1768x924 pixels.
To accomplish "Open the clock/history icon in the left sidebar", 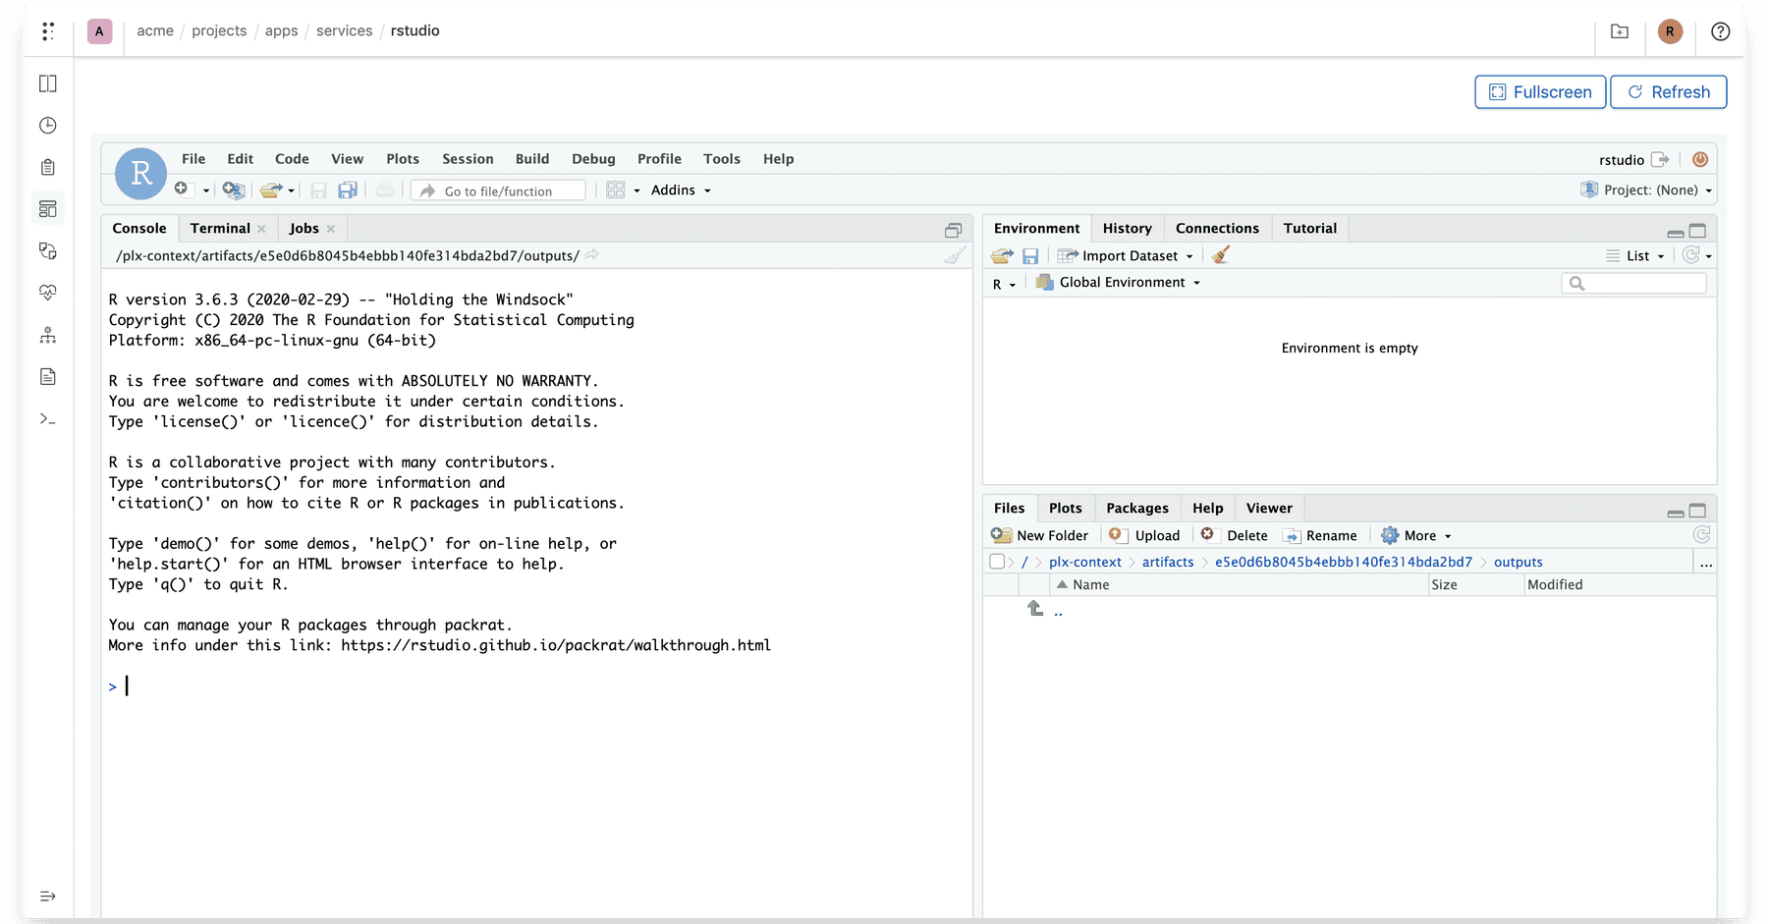I will pos(47,125).
